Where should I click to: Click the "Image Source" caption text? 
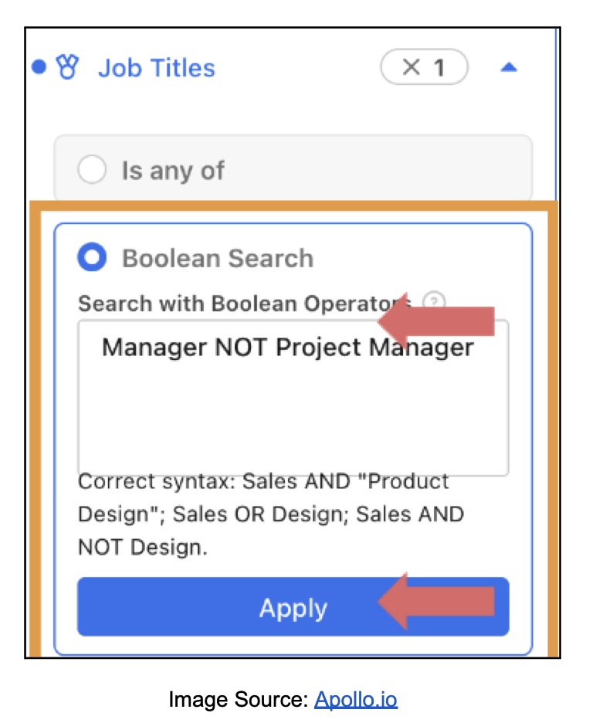coord(239,700)
